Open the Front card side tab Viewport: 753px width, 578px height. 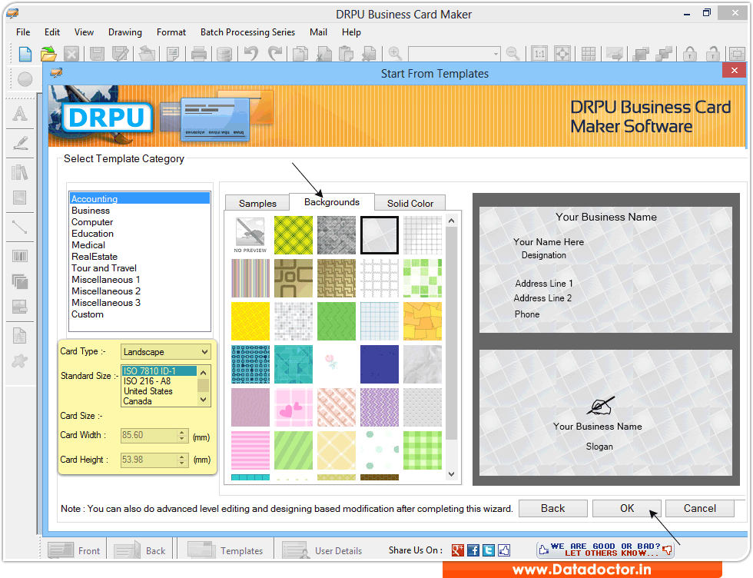[x=75, y=550]
